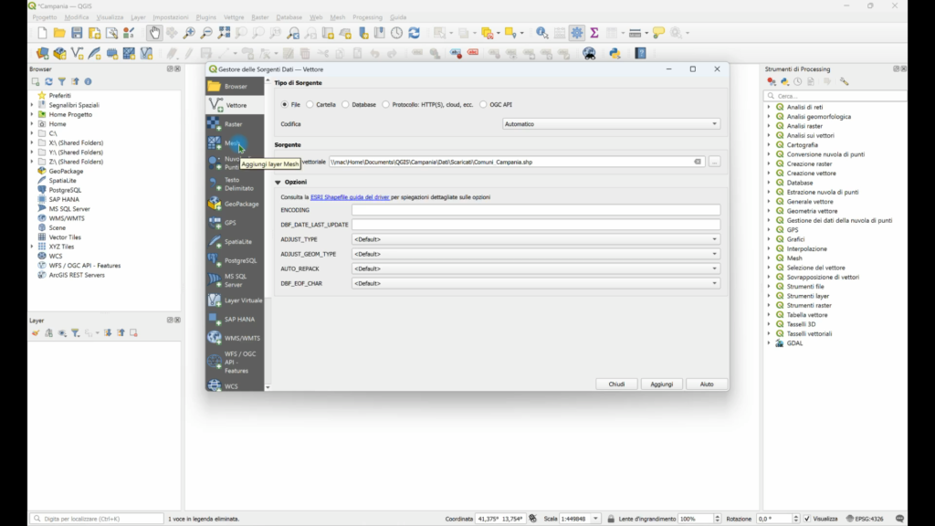Open the Python console icon
Image resolution: width=935 pixels, height=526 pixels.
click(x=615, y=54)
